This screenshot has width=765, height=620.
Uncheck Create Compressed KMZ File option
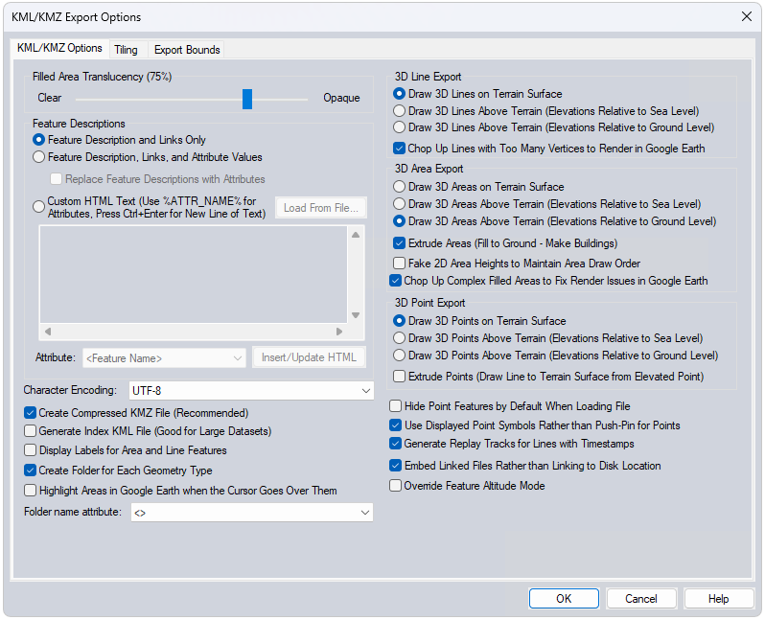(x=31, y=413)
